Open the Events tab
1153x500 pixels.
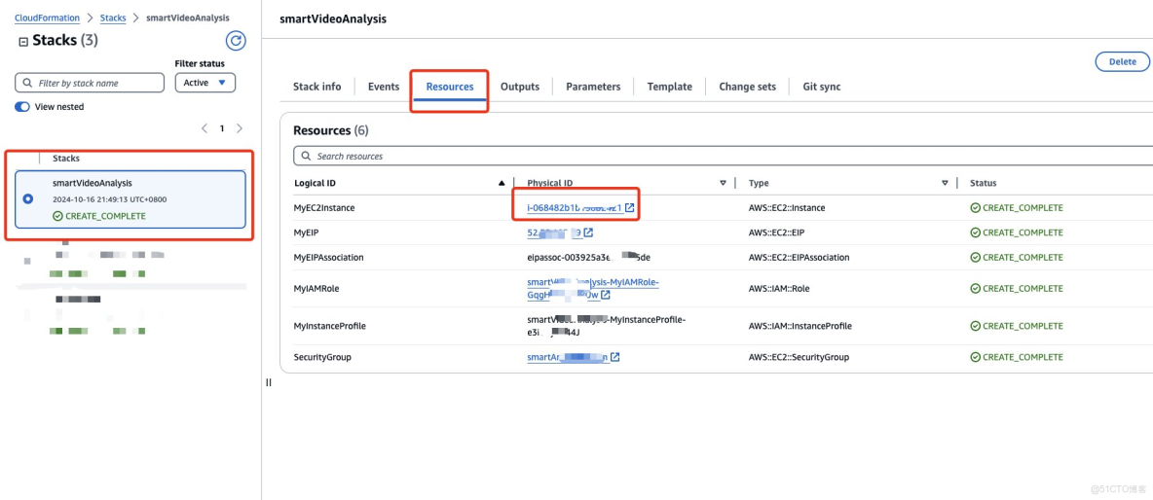pos(384,87)
